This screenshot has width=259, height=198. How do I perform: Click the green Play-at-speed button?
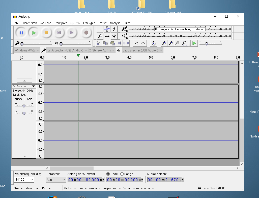194,43
